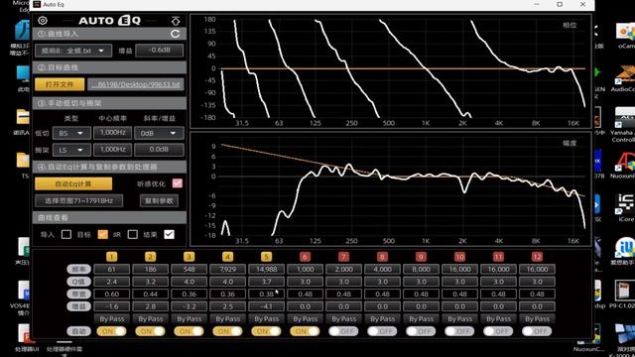
Task: Turn off band 3 ON switch
Action: point(189,331)
